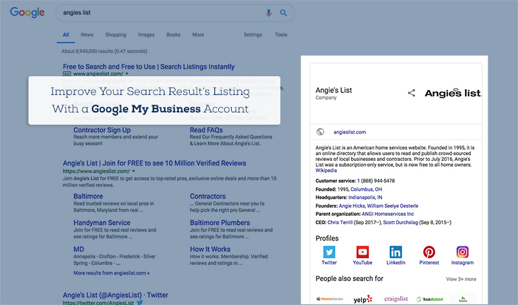Switch to the News tab
This screenshot has height=305, width=518.
click(87, 35)
